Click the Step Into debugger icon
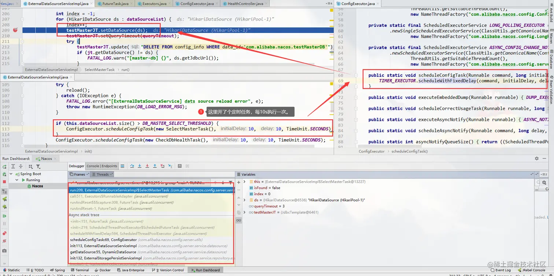This screenshot has height=276, width=554. 140,166
